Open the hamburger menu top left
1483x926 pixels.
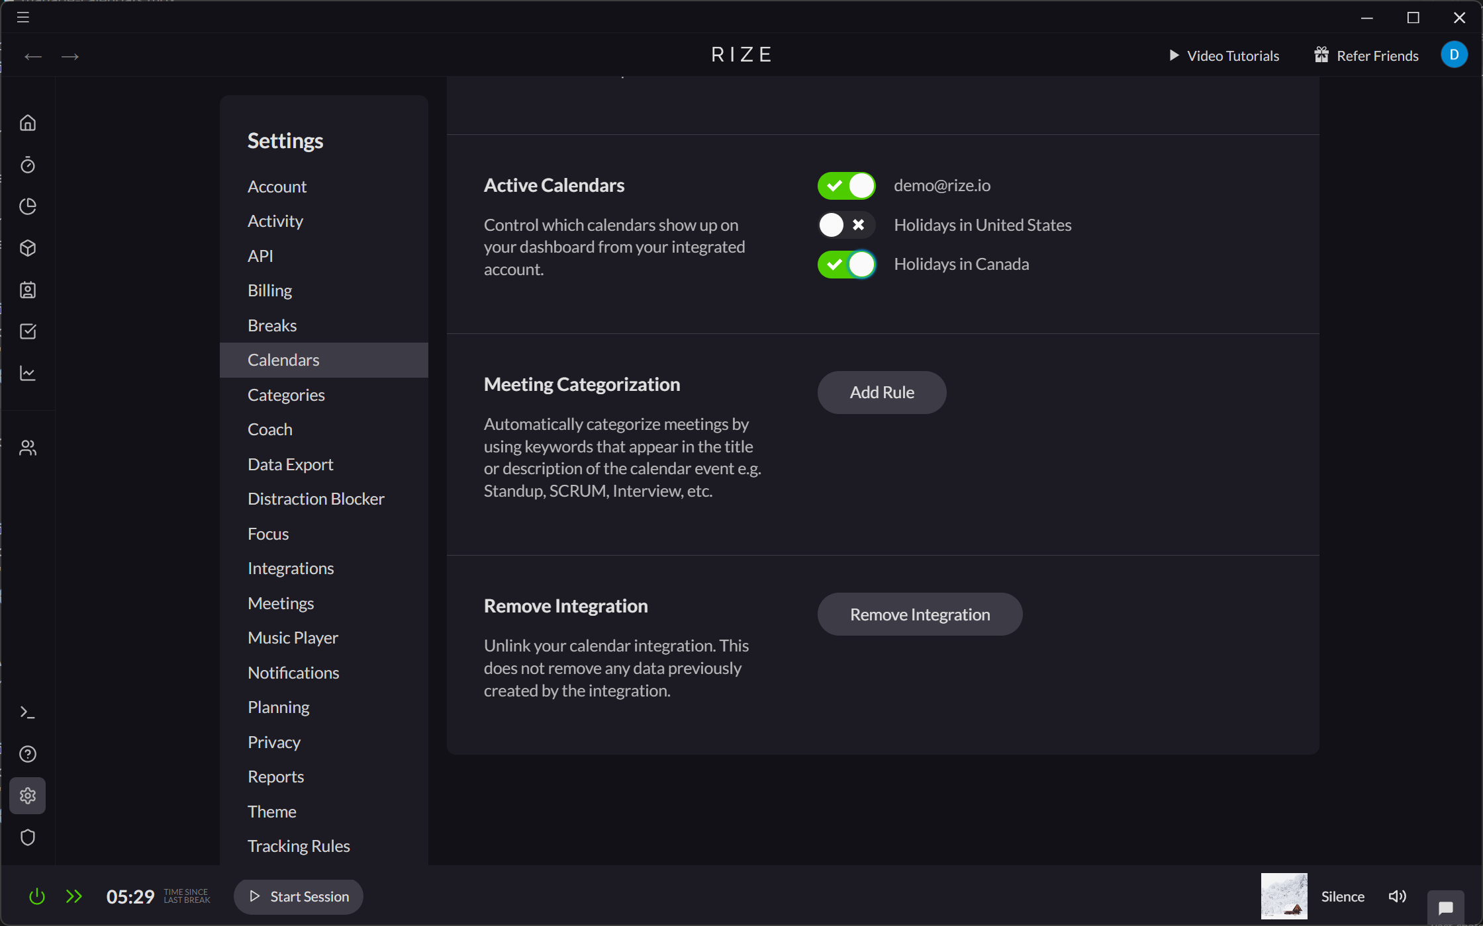coord(22,17)
